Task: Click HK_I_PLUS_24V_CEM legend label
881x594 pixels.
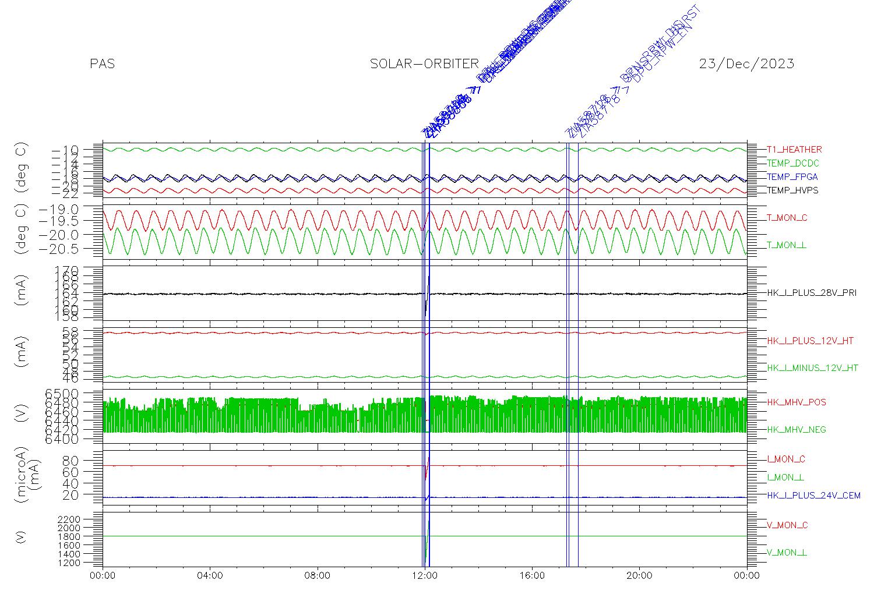Action: point(813,496)
